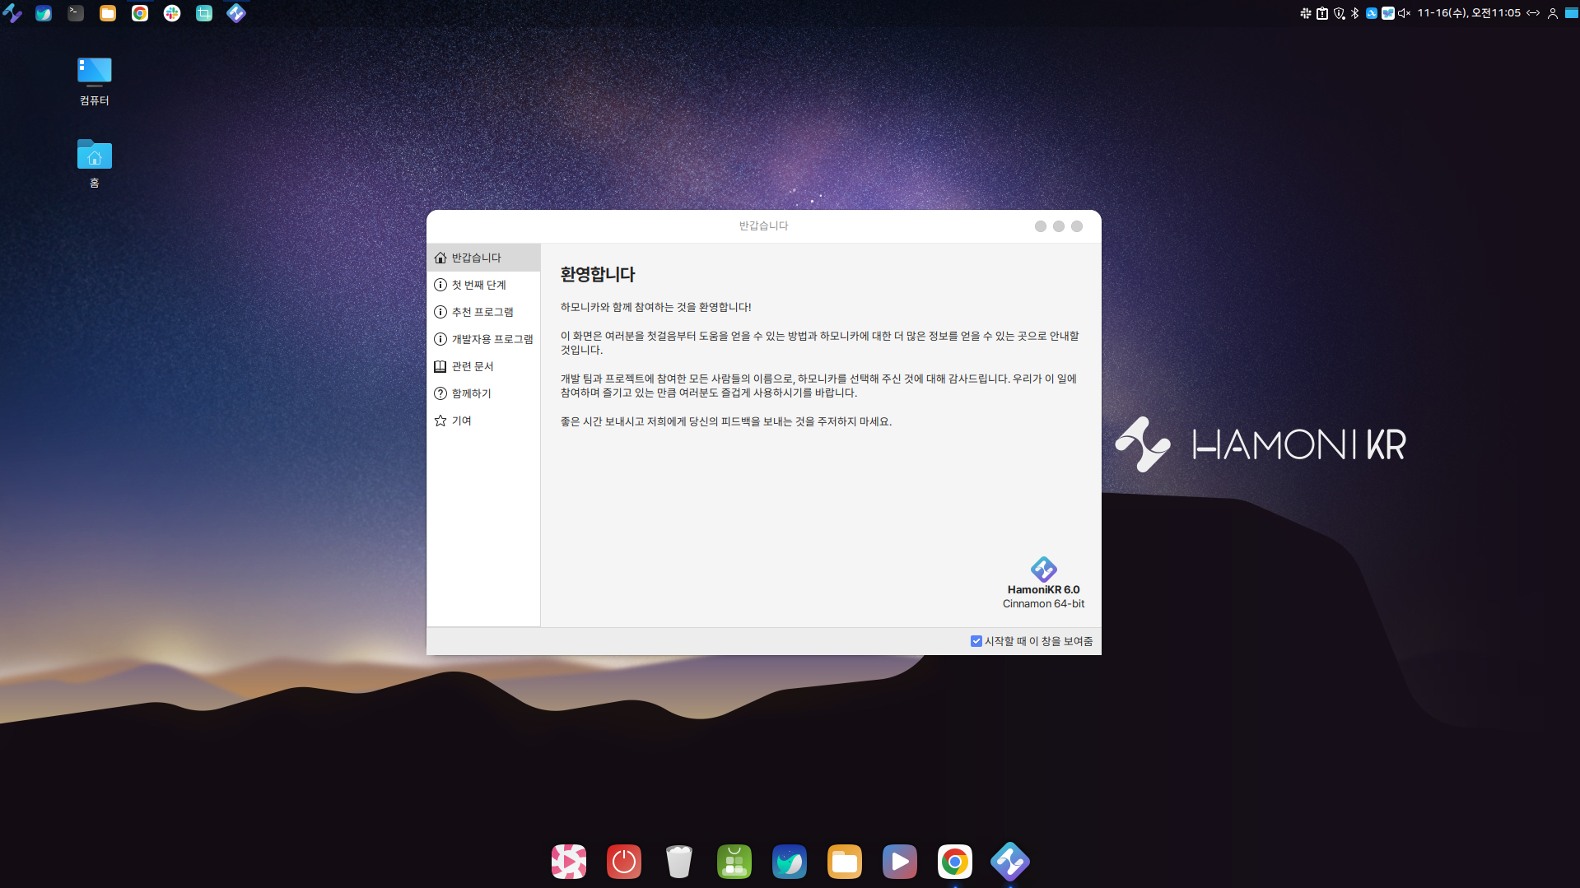Launch Naver Whale browser from the dock
1580x888 pixels.
[x=790, y=862]
